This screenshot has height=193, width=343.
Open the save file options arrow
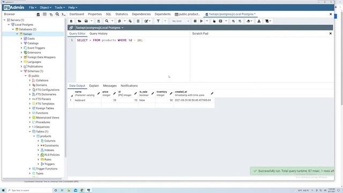pos(92,21)
